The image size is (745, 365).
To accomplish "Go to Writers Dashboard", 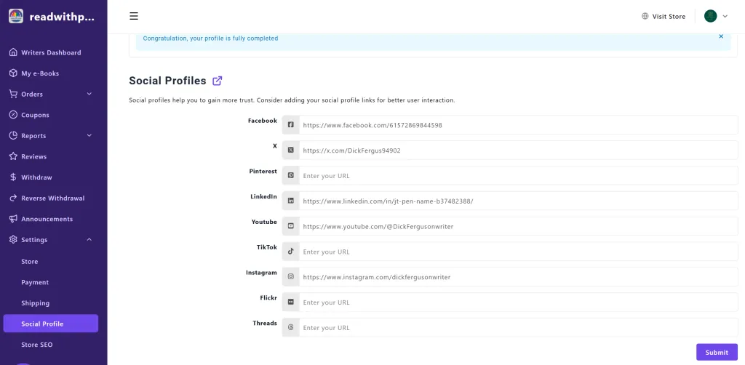I will pos(51,52).
